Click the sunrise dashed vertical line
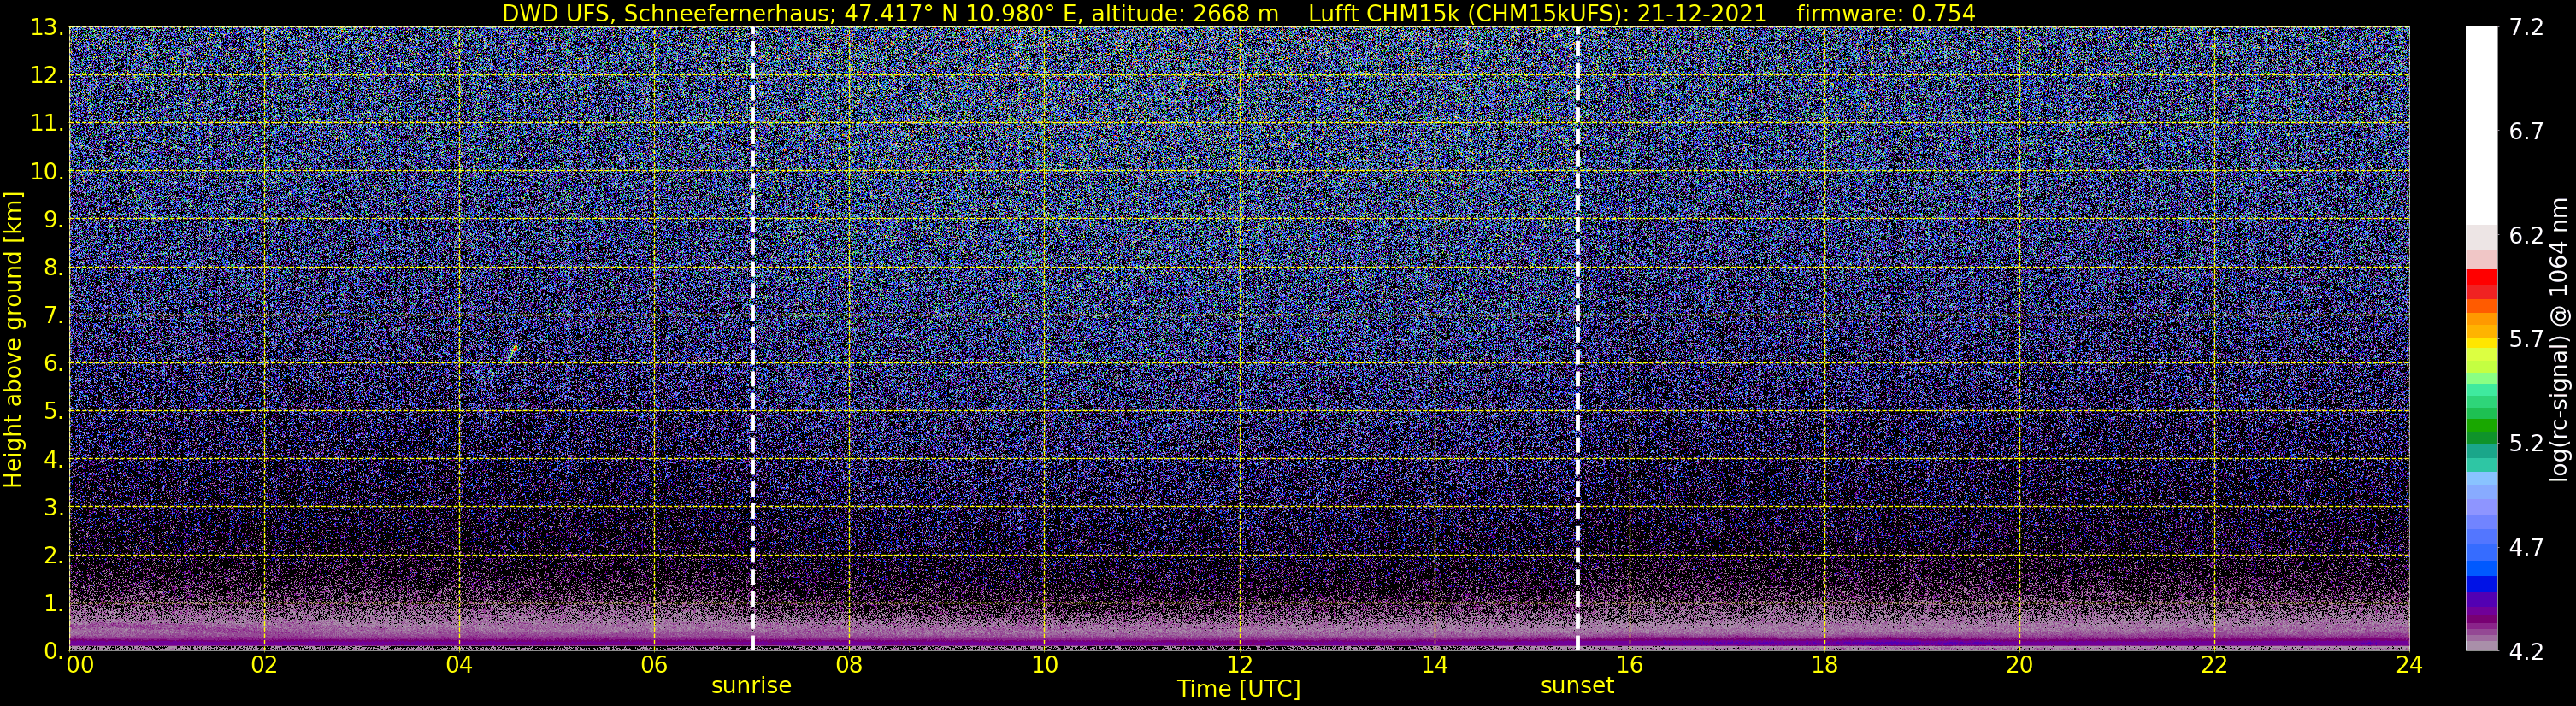The width and height of the screenshot is (2576, 706). (752, 339)
